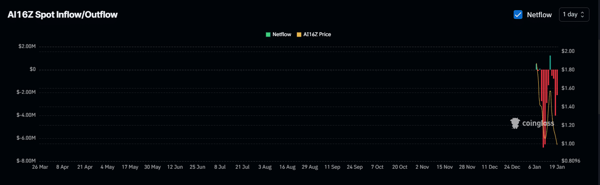Viewport: 600px width, 185px height.
Task: Click the AI16Z Spot Inflow/Outflow title
Action: pyautogui.click(x=63, y=15)
